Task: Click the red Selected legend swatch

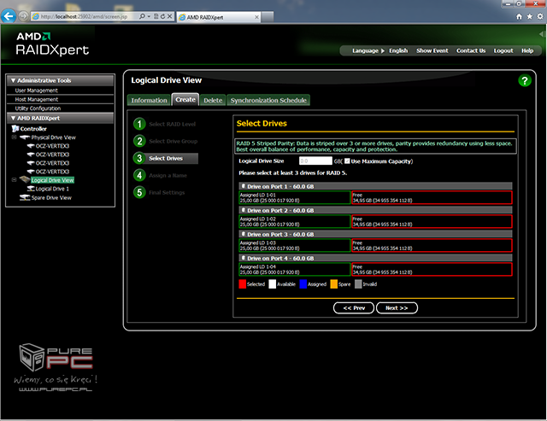Action: [x=243, y=284]
